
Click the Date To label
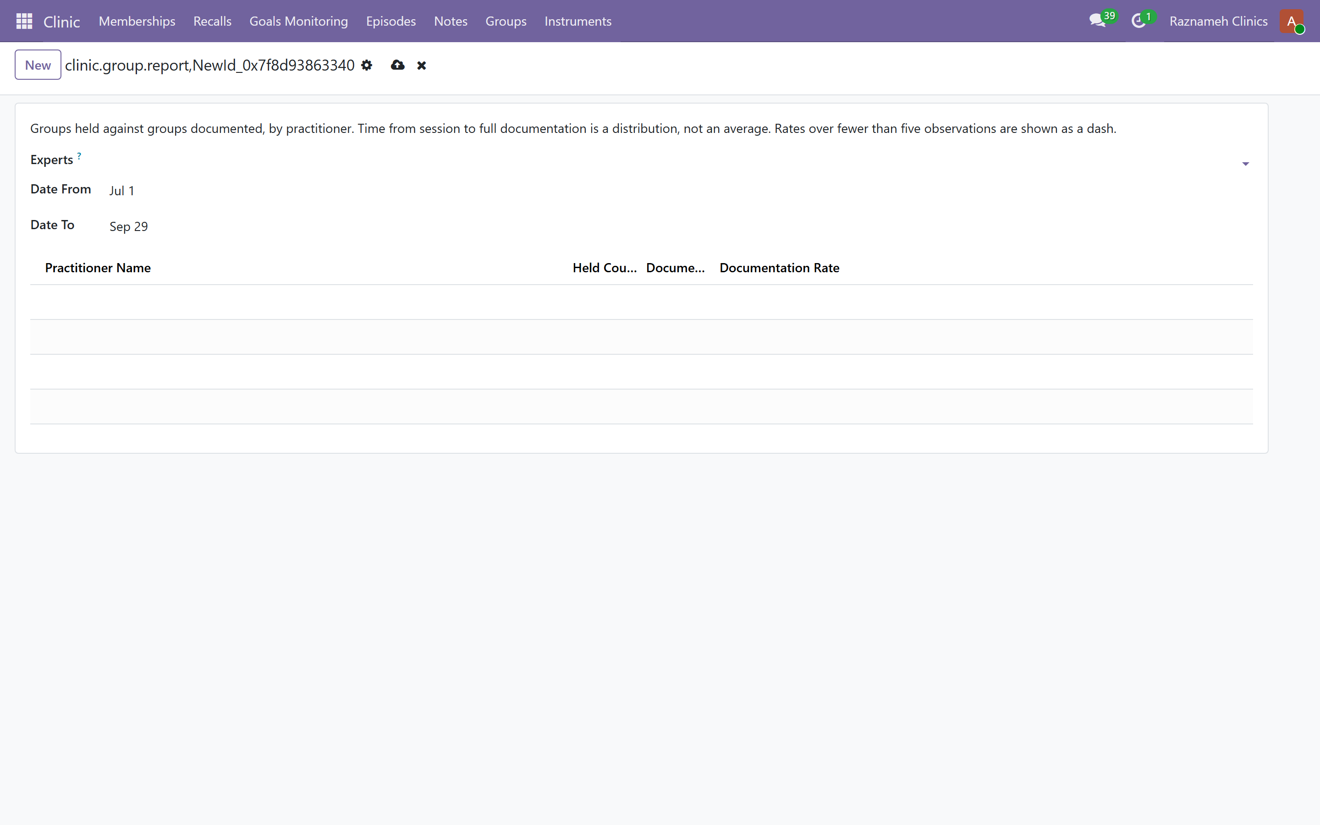52,225
